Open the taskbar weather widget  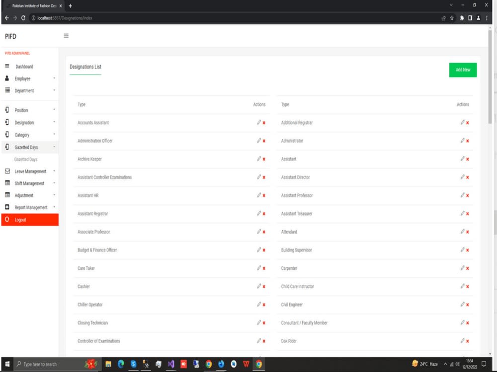click(425, 364)
